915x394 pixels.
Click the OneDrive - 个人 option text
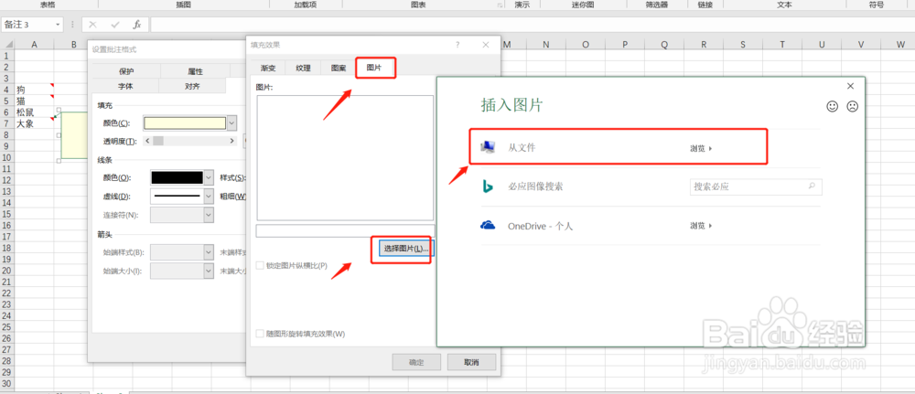pyautogui.click(x=541, y=226)
